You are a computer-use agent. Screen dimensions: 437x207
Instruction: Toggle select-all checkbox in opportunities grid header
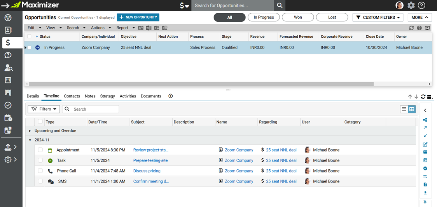click(x=29, y=37)
